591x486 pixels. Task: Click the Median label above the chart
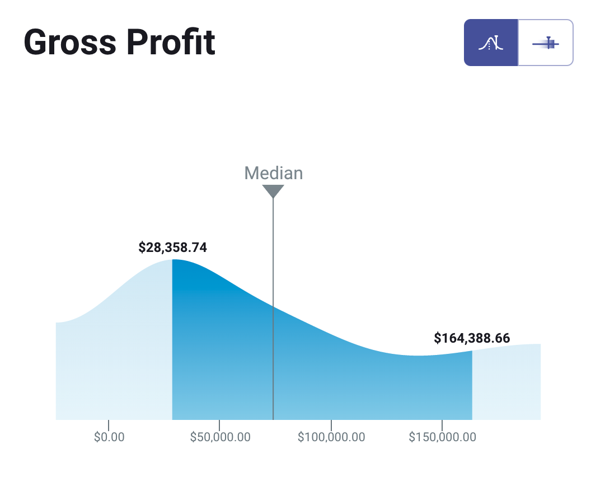(x=273, y=174)
